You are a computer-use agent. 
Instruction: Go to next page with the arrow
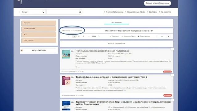pyautogui.click(x=99, y=36)
